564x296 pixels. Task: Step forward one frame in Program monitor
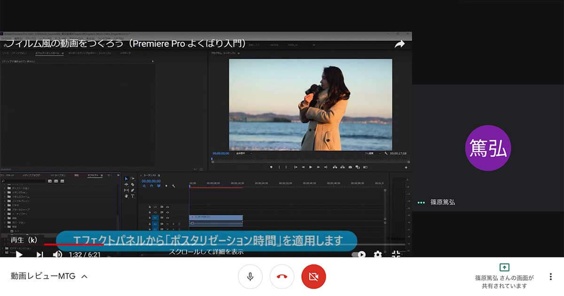[318, 167]
